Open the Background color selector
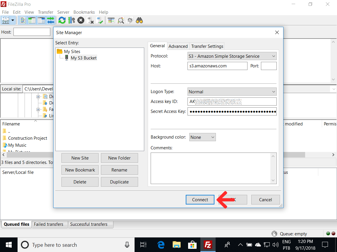This screenshot has width=337, height=252. tap(202, 137)
